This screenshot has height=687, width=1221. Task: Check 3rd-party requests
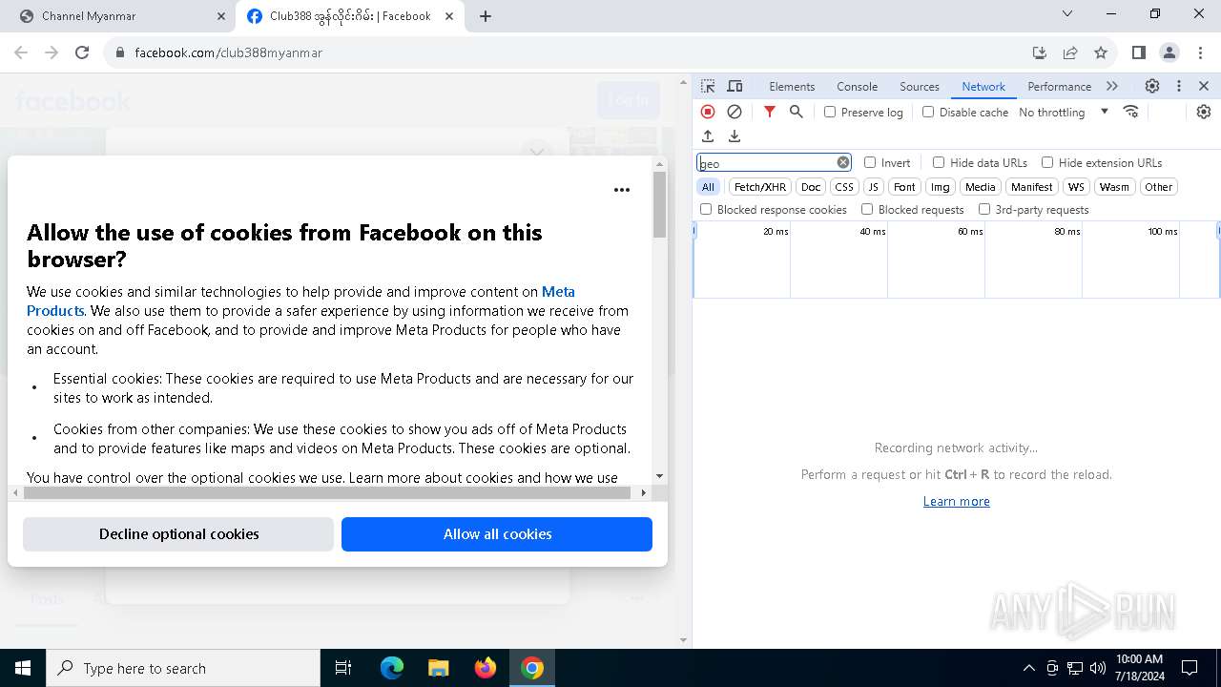984,209
